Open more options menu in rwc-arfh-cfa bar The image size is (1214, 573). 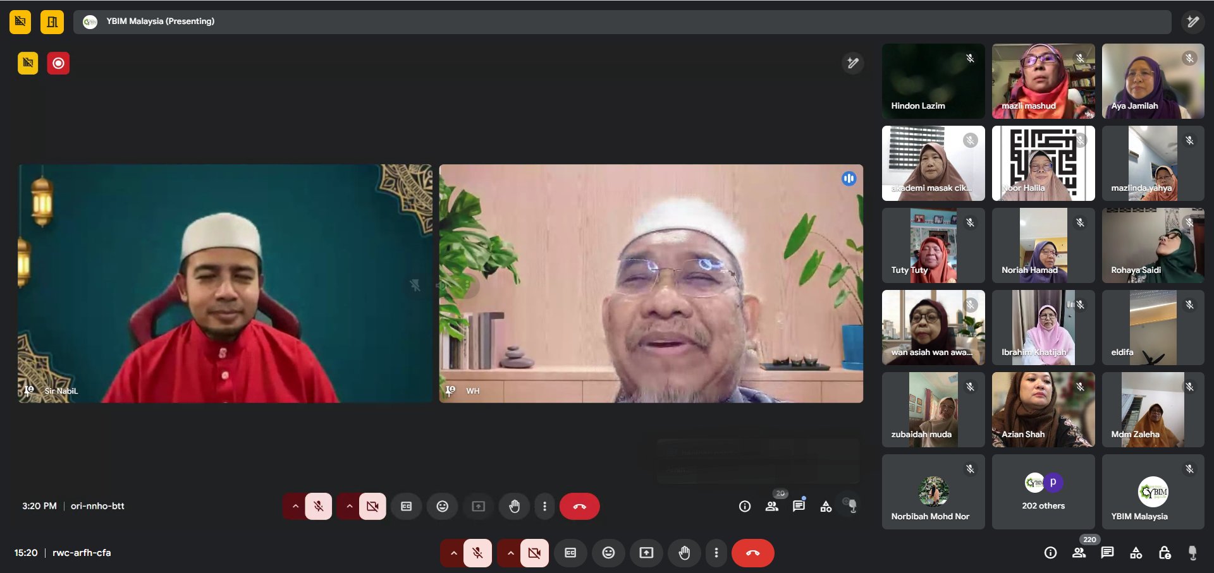(x=716, y=553)
